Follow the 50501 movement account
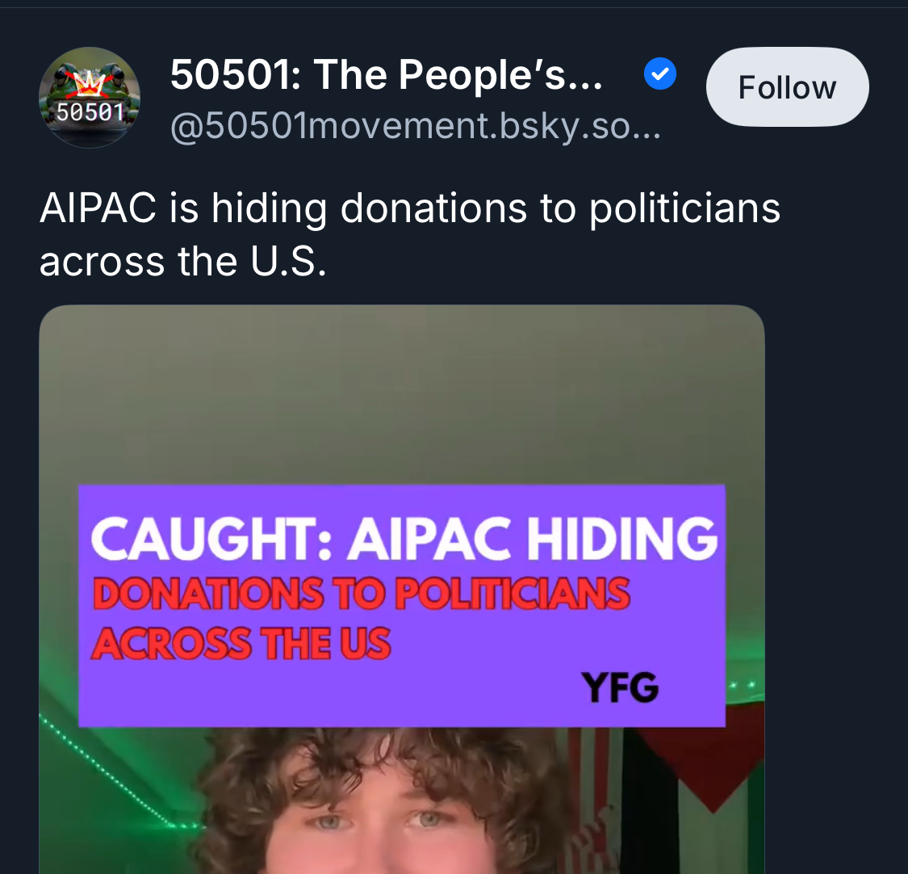908x874 pixels. click(787, 87)
